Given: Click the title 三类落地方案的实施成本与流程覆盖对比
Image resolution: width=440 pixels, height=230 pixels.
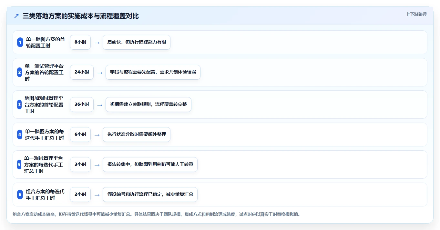Looking at the screenshot, I should (81, 16).
